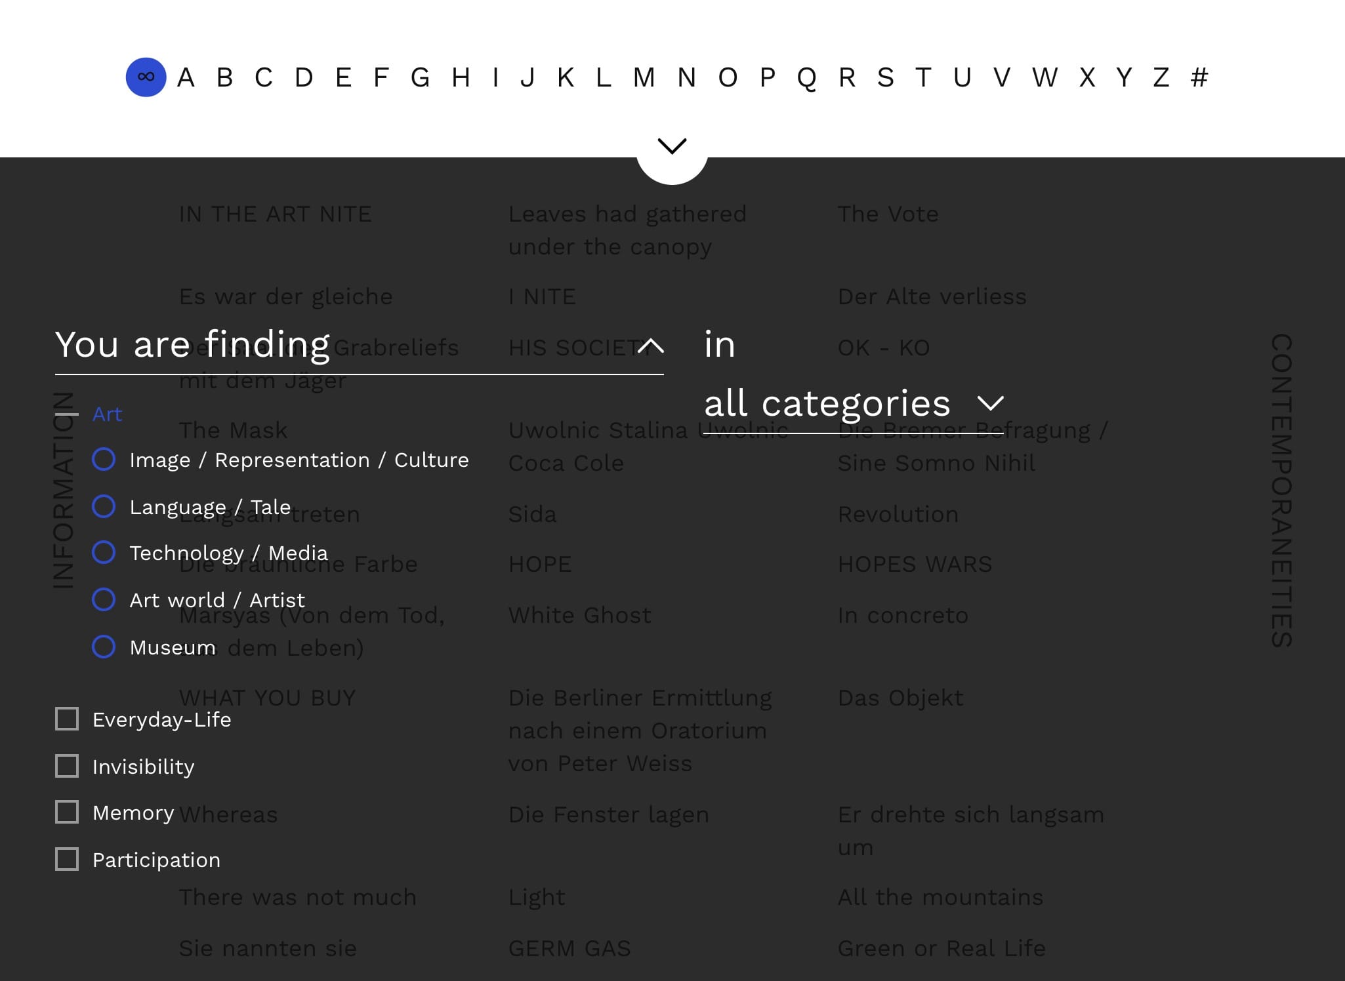Select the 'Image / Representation / Culture' radio
The image size is (1345, 981).
[x=104, y=460]
